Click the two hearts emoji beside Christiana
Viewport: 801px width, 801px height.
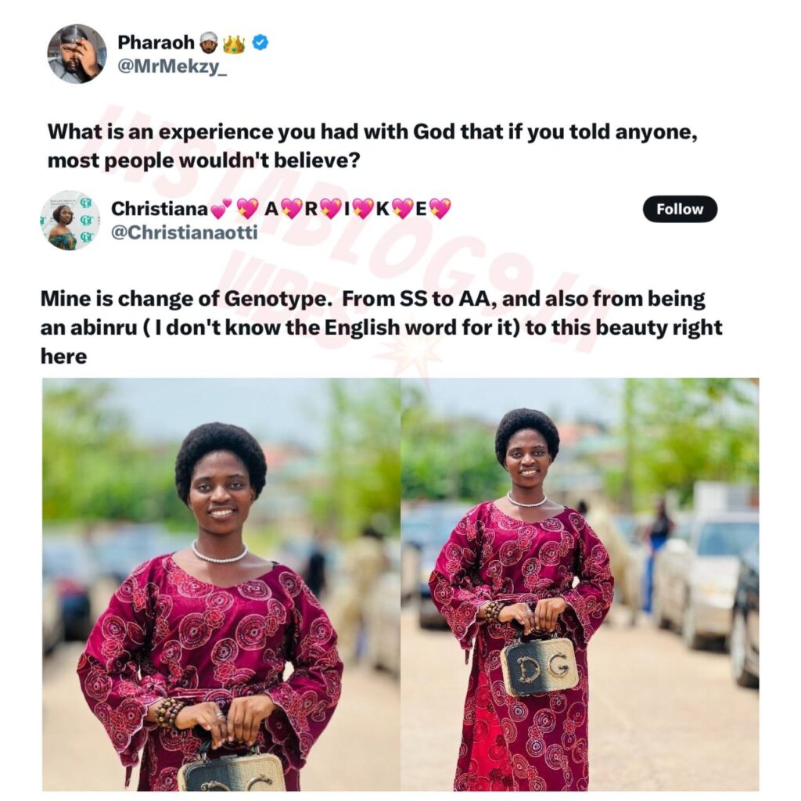pyautogui.click(x=221, y=209)
